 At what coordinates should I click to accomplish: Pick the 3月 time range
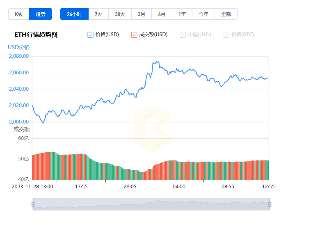point(142,14)
